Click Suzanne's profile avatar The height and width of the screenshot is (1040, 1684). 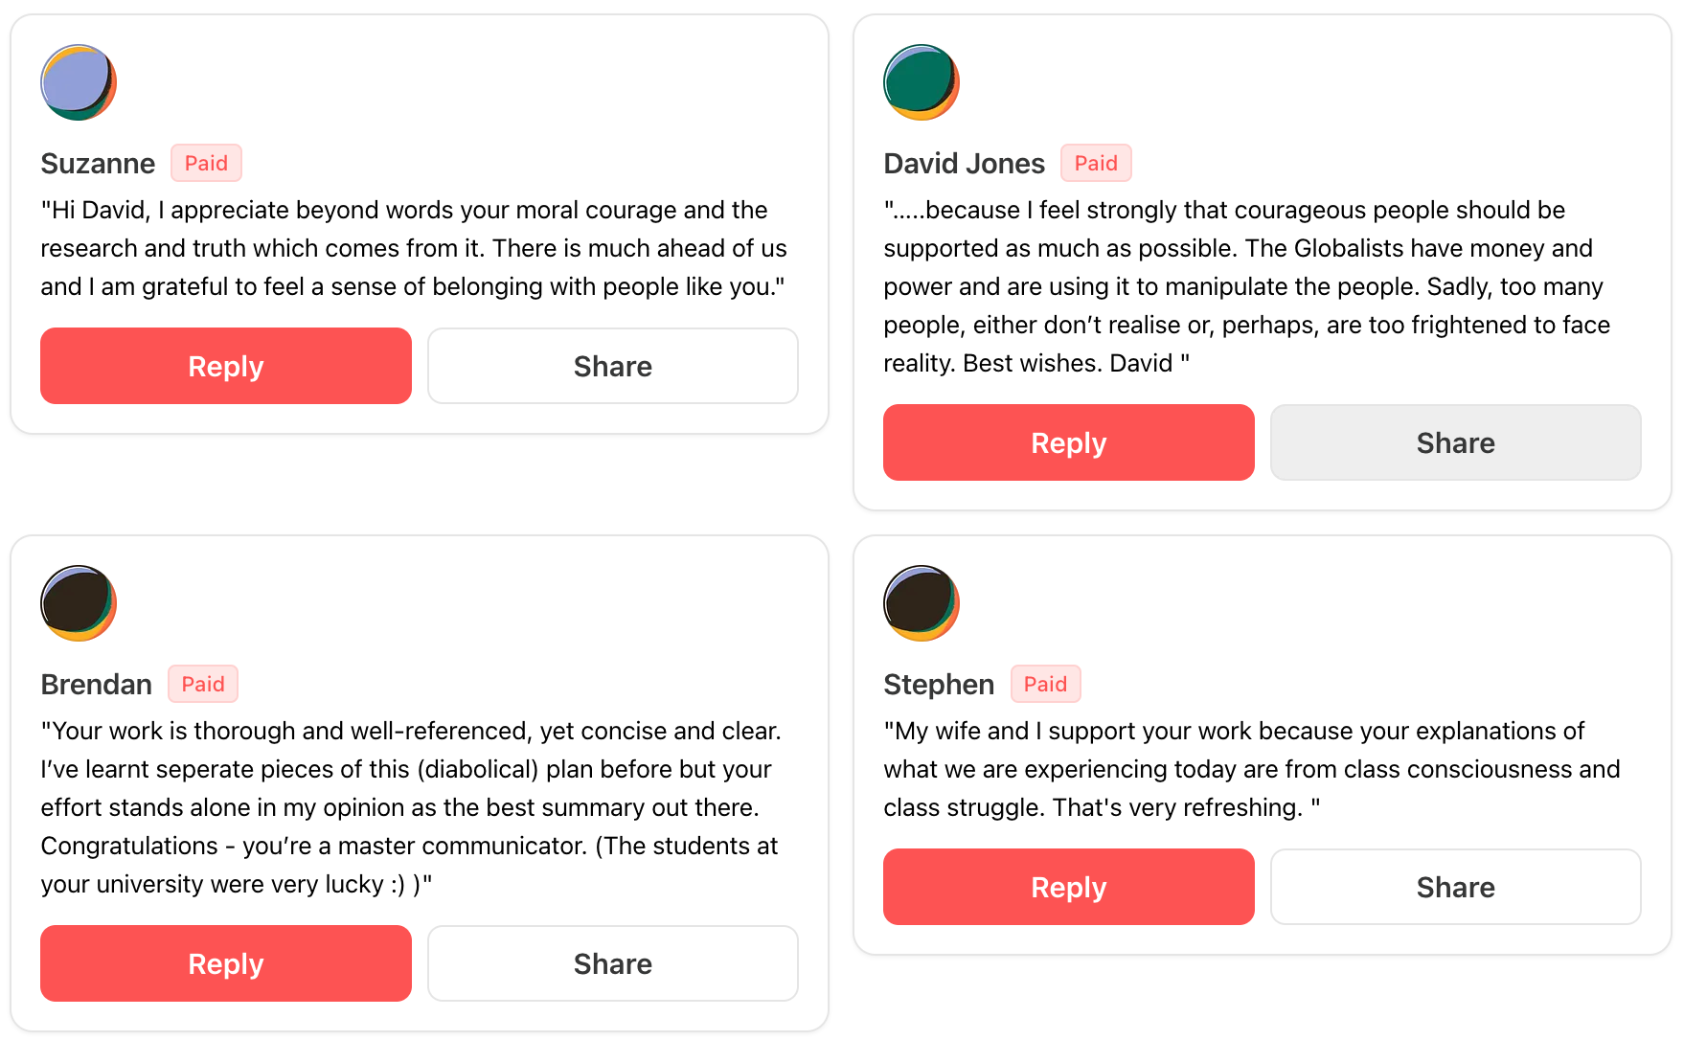79,82
